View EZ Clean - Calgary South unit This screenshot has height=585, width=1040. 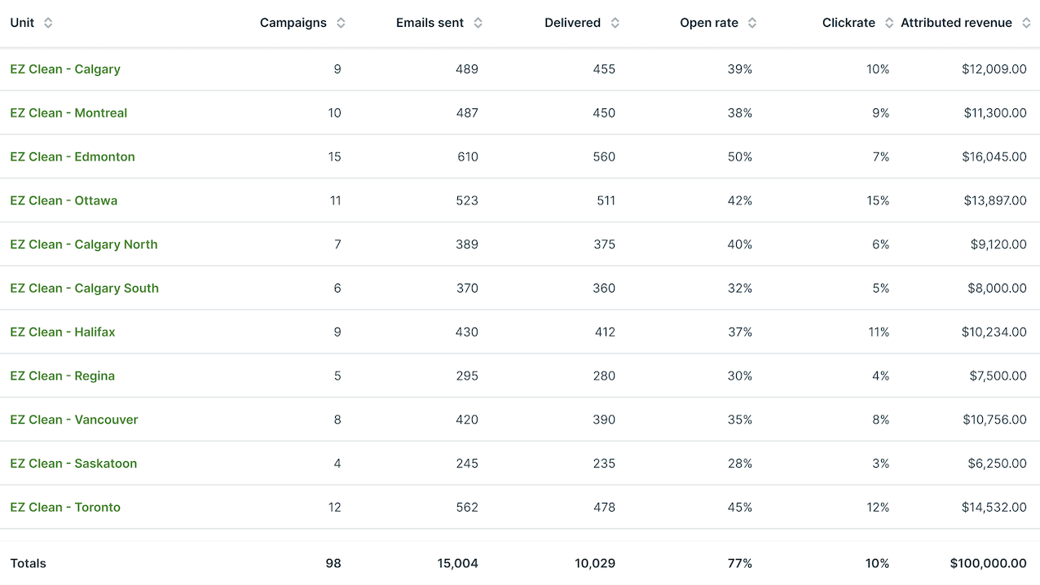coord(84,288)
